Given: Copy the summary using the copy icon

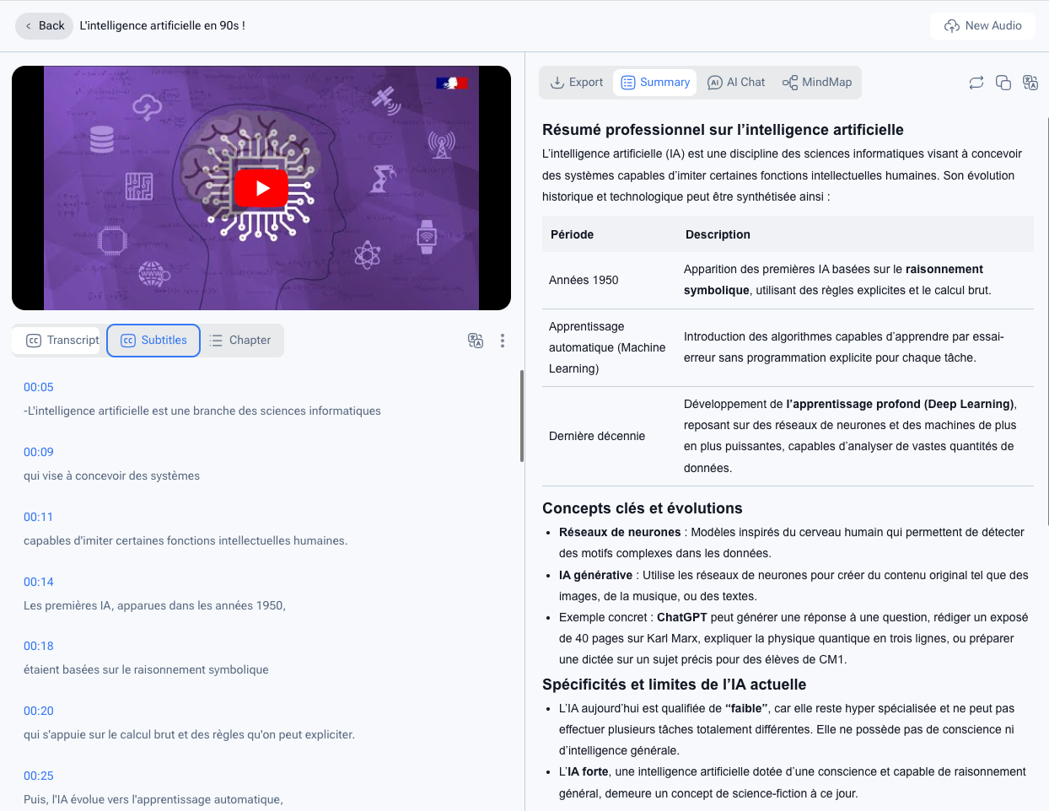Looking at the screenshot, I should point(1003,83).
